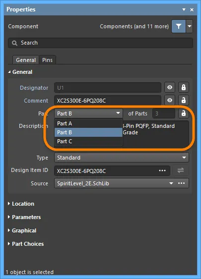Open the Source library dropdown arrow
Screen dimensions: 201x279
pyautogui.click(x=171, y=183)
